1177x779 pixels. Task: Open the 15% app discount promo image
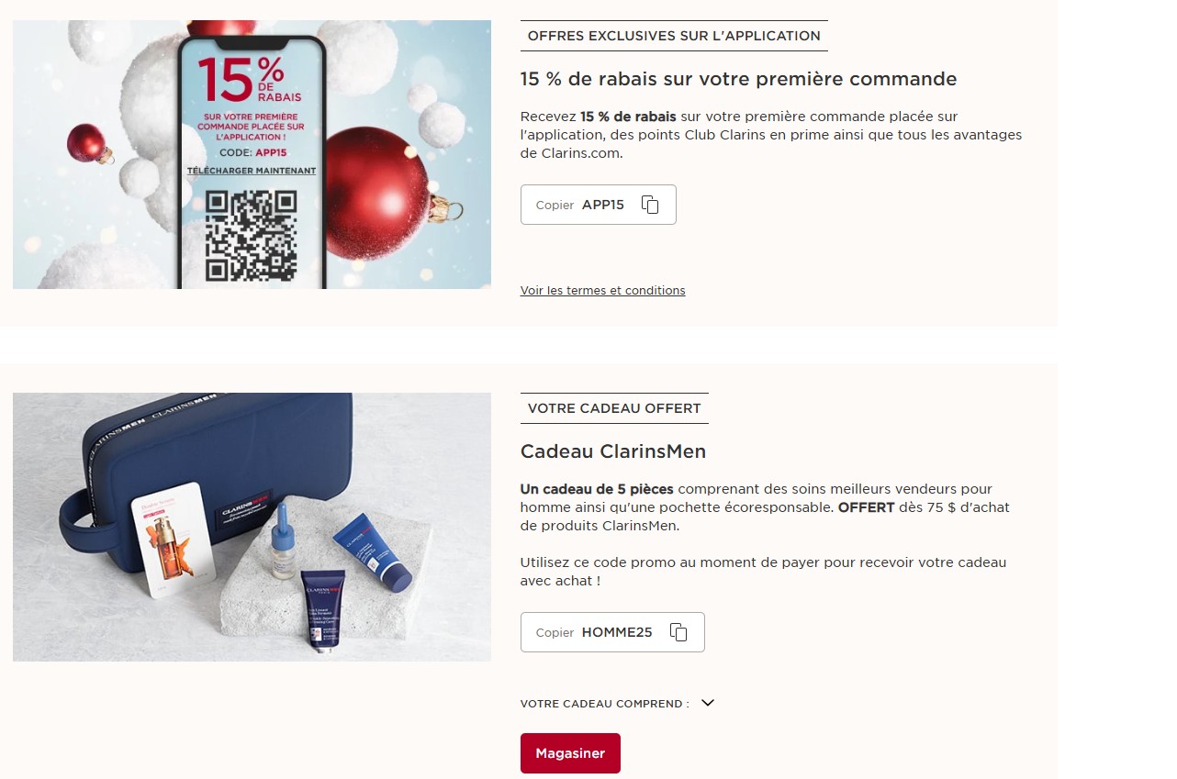252,154
